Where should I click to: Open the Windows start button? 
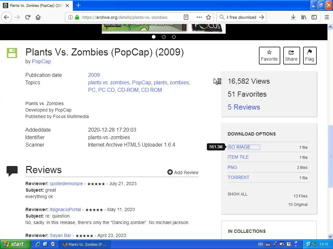pyautogui.click(x=15, y=244)
